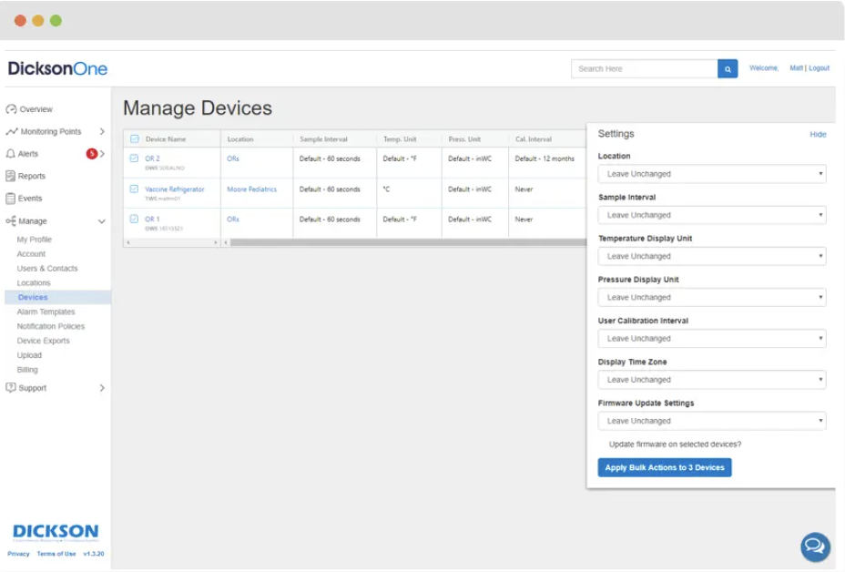This screenshot has height=572, width=845.
Task: Click Apply Bulk Actions to 3 Devices
Action: 664,467
